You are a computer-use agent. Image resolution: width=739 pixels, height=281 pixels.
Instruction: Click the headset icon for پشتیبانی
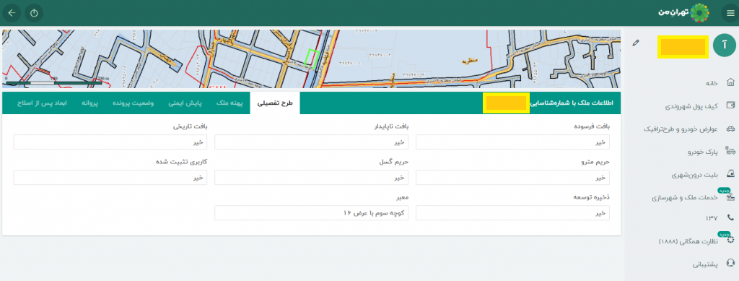[x=730, y=263]
